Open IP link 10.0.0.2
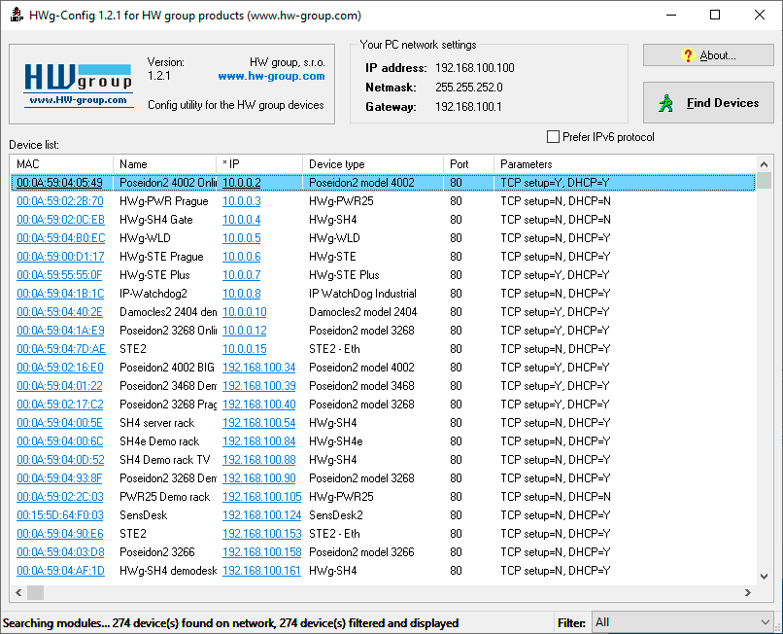 242,183
